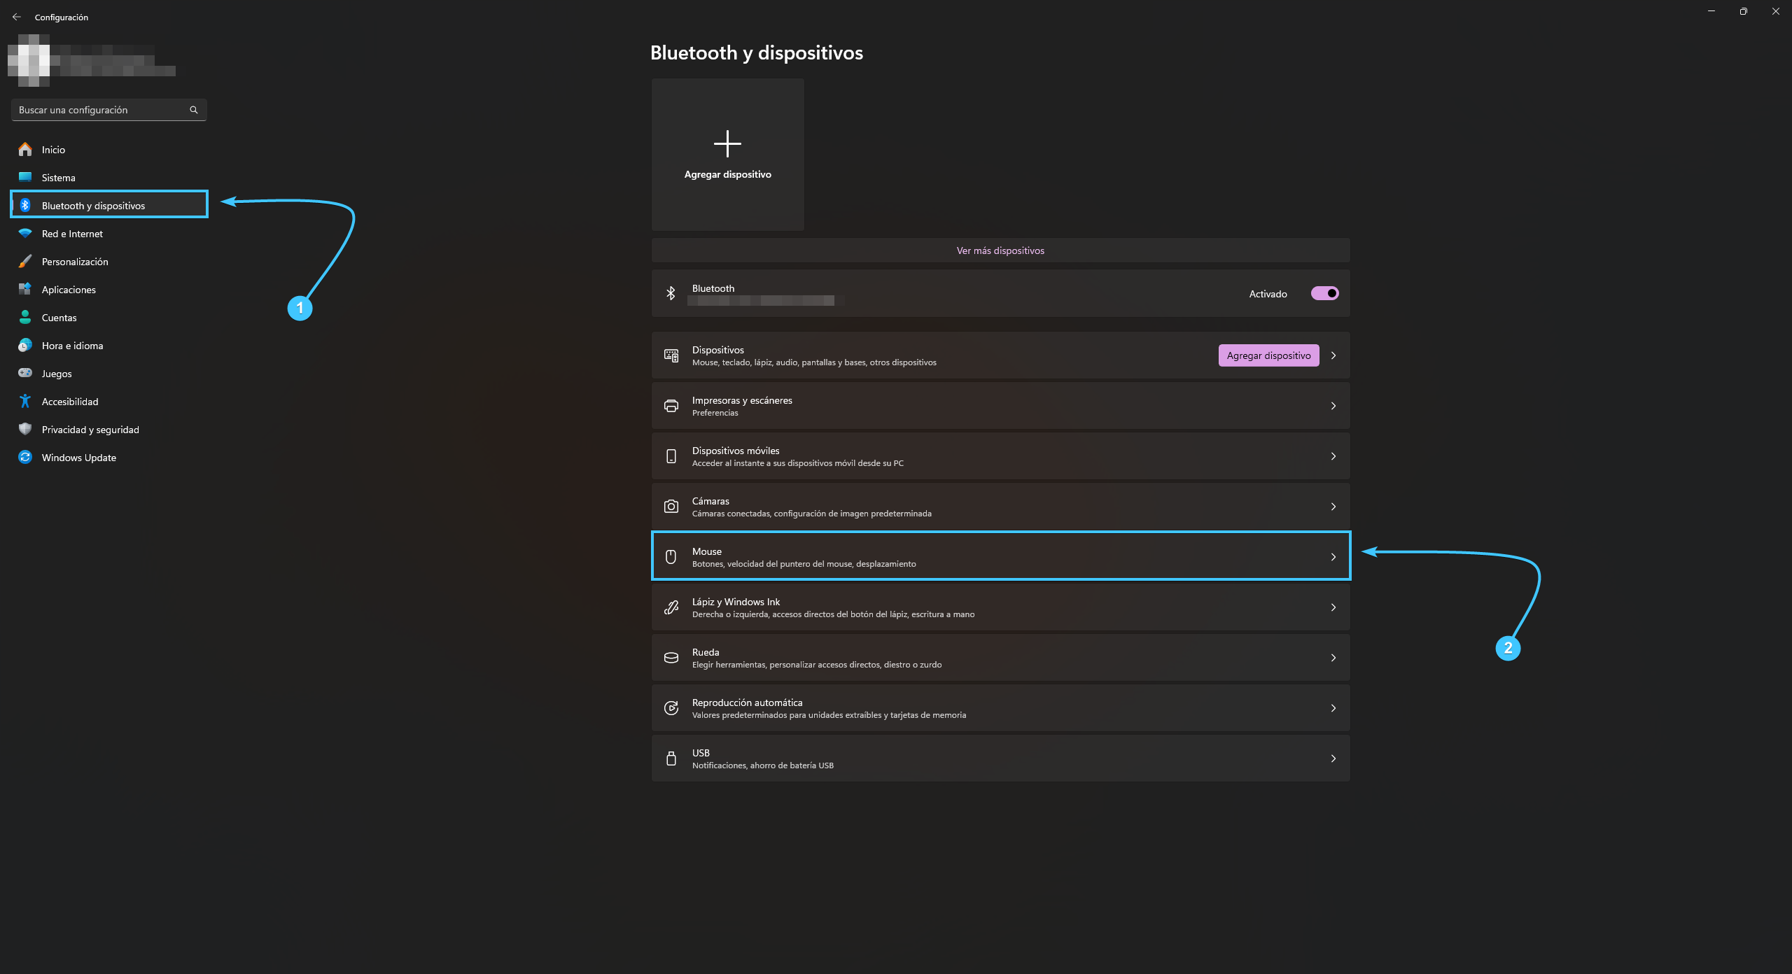Image resolution: width=1792 pixels, height=974 pixels.
Task: Click the Rueda dial icon
Action: tap(671, 658)
